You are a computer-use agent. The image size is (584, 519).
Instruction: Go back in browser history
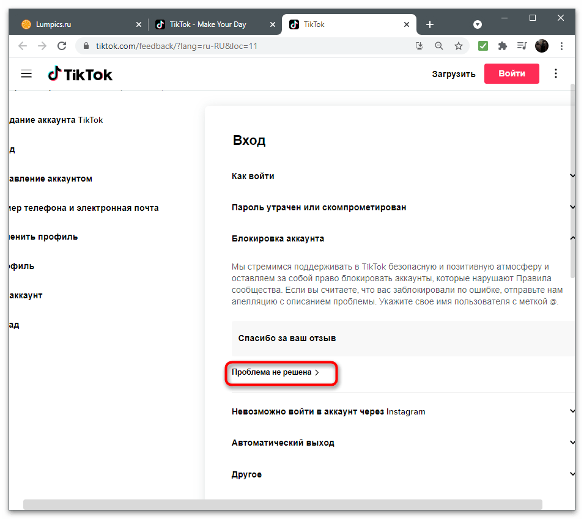(23, 46)
